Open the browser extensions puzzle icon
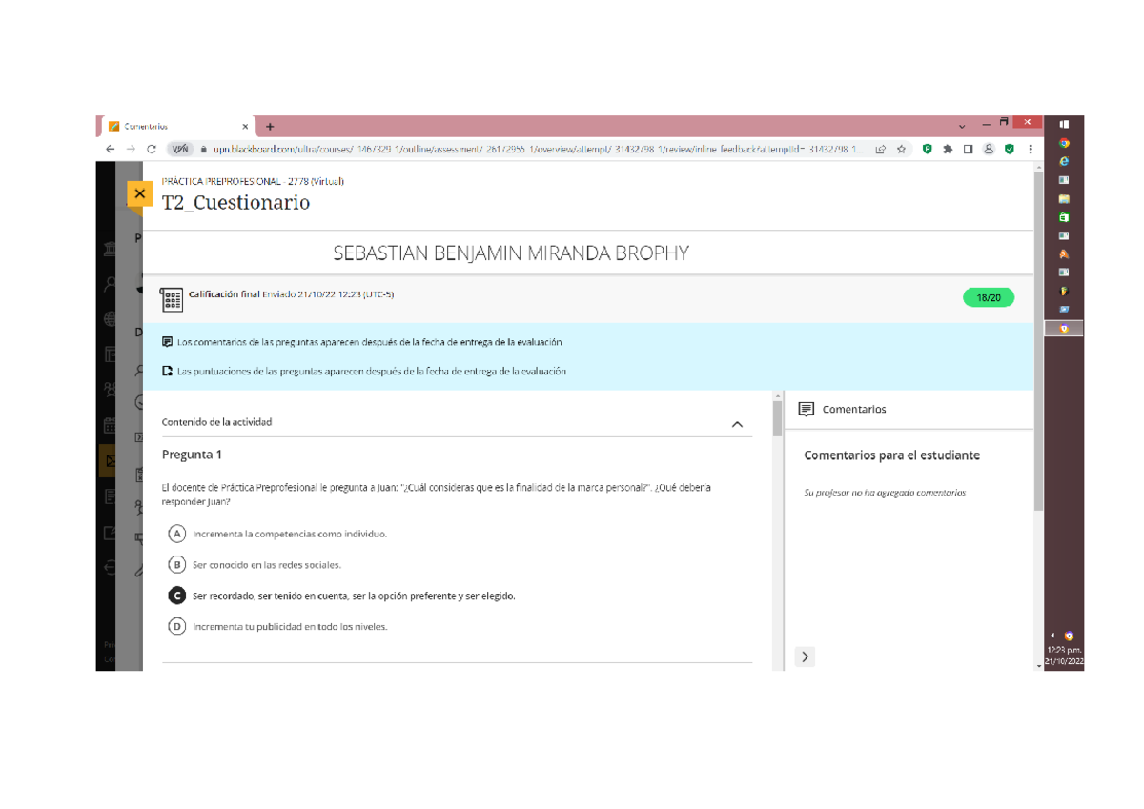The height and width of the screenshot is (809, 1144). [x=948, y=150]
